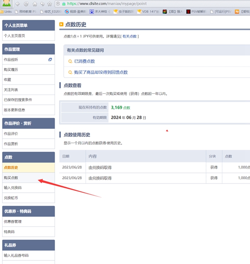Image resolution: width=250 pixels, height=264 pixels.
Task: Open the VDB 141 bookmark
Action: (x=148, y=11)
